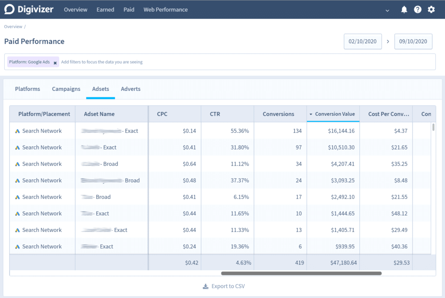The height and width of the screenshot is (298, 445).
Task: Click the add filters input field
Action: click(x=243, y=62)
